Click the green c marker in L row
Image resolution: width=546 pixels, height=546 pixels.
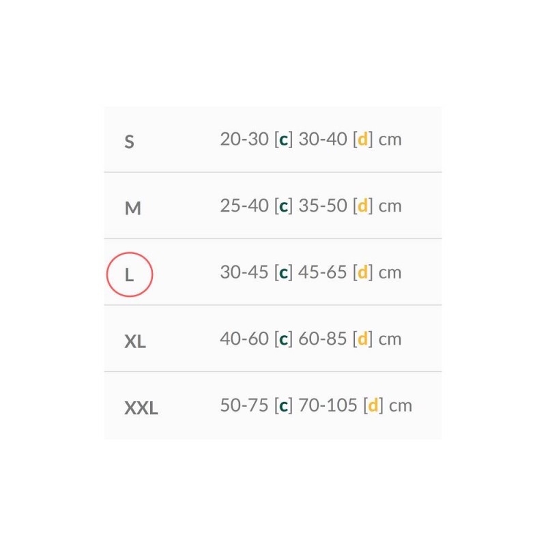pyautogui.click(x=283, y=273)
